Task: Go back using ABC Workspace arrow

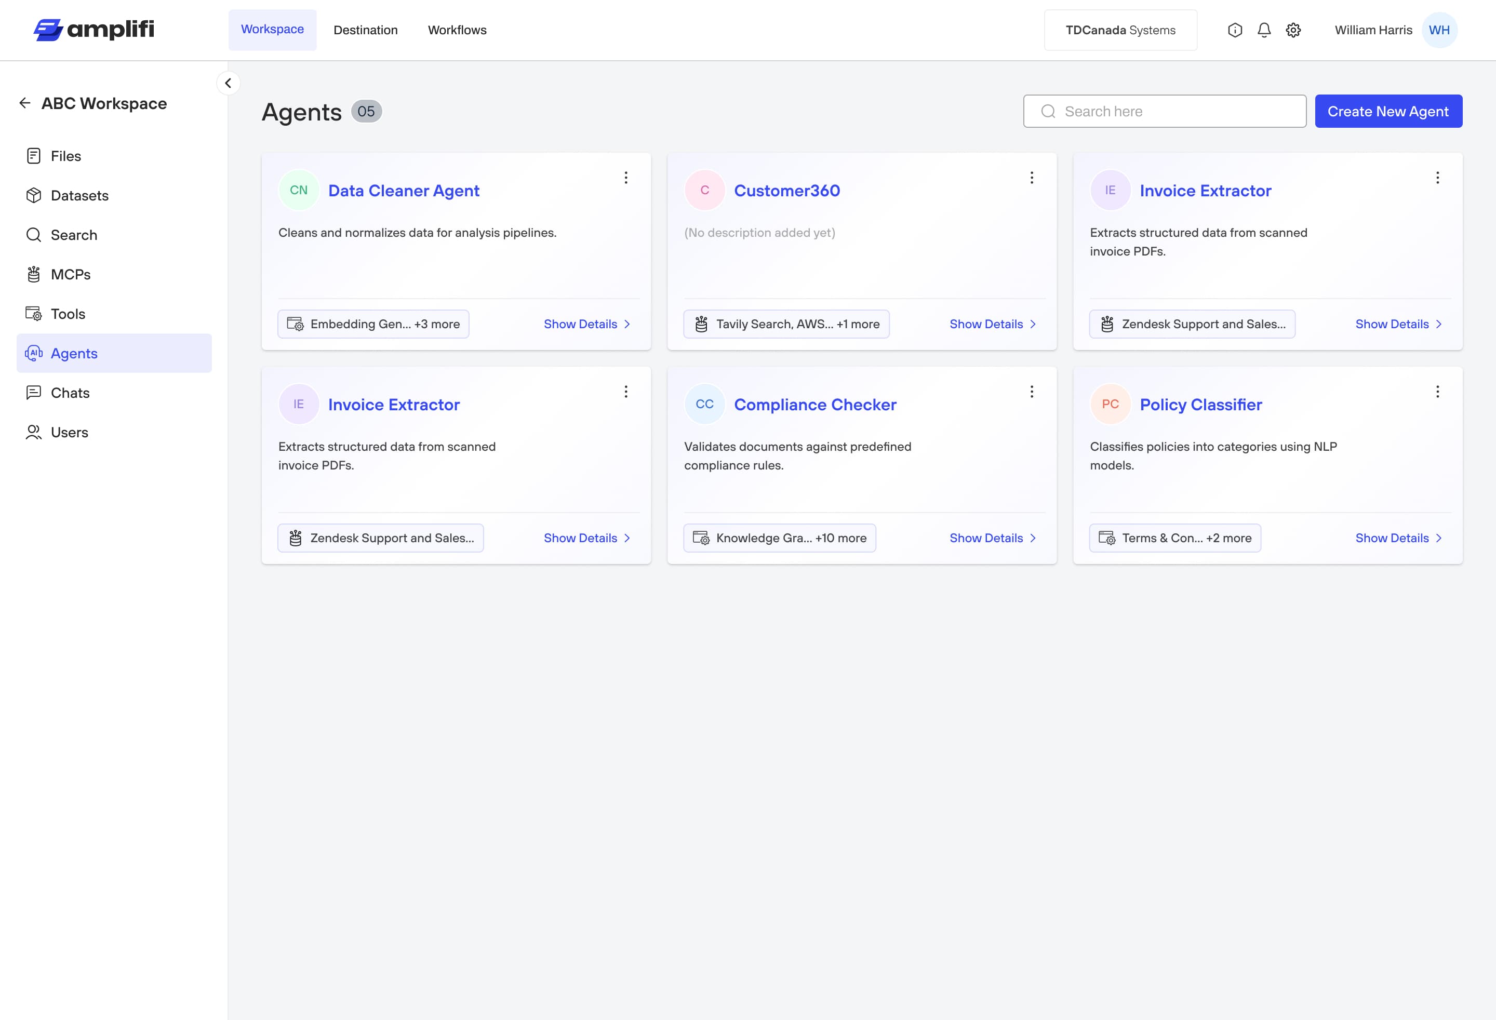Action: tap(25, 103)
